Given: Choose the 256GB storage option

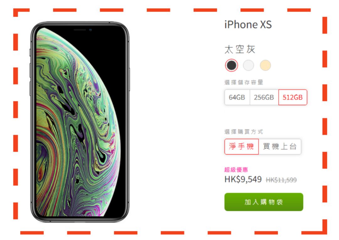Looking at the screenshot, I should click(x=264, y=97).
